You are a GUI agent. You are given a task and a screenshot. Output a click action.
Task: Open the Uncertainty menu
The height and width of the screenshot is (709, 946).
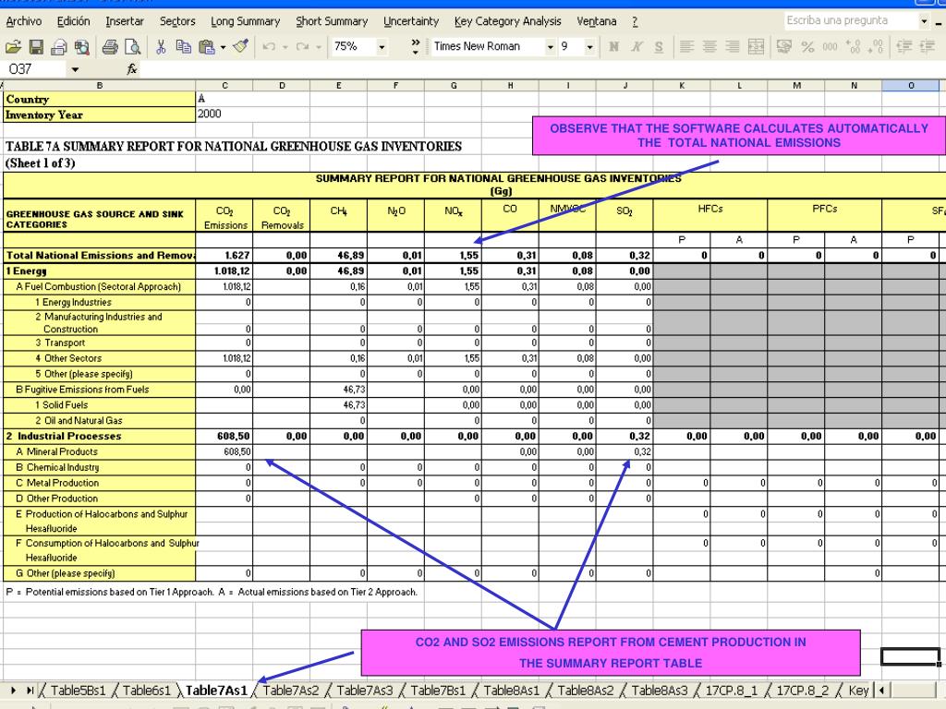(x=411, y=21)
